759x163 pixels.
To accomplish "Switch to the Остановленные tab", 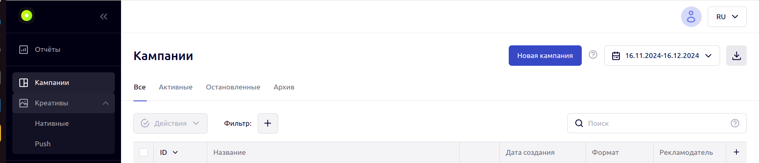I will (x=233, y=87).
